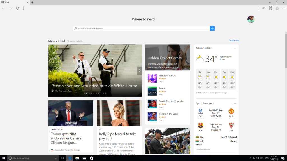Image resolution: width=287 pixels, height=161 pixels.
Task: Open the Election 2016 category link
Action: [x=57, y=129]
